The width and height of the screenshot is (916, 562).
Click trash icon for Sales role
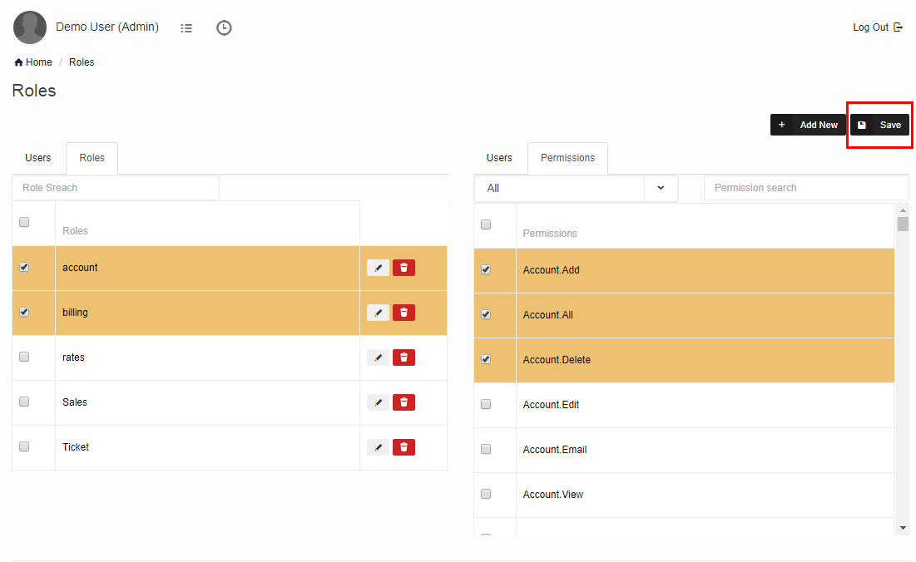tap(404, 402)
